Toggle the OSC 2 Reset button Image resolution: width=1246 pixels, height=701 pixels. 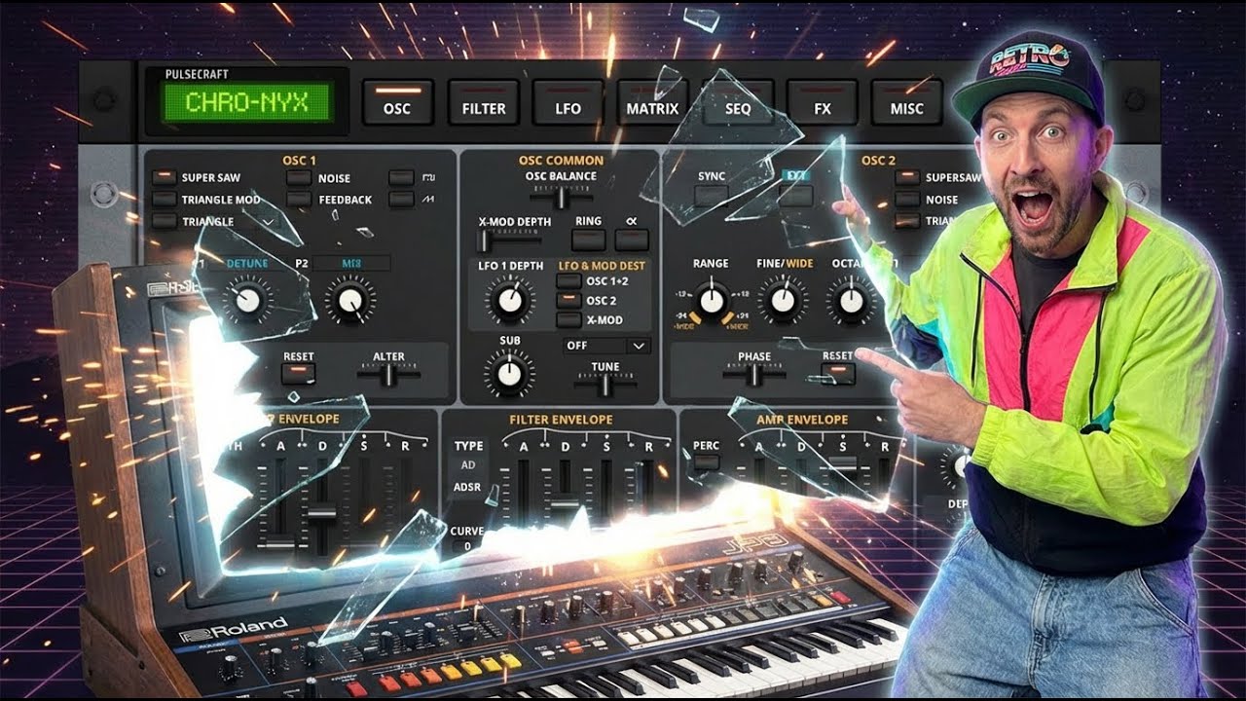click(x=837, y=373)
